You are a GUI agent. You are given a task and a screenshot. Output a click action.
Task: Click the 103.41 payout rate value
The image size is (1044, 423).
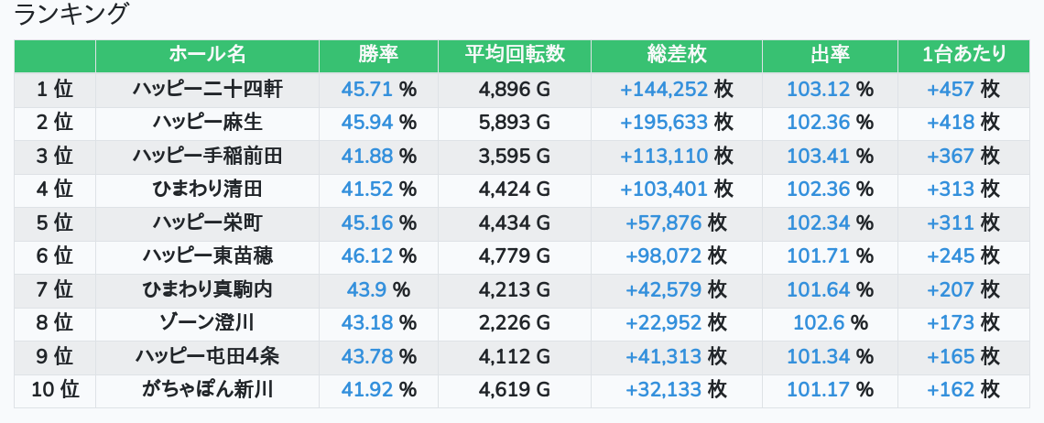point(818,157)
